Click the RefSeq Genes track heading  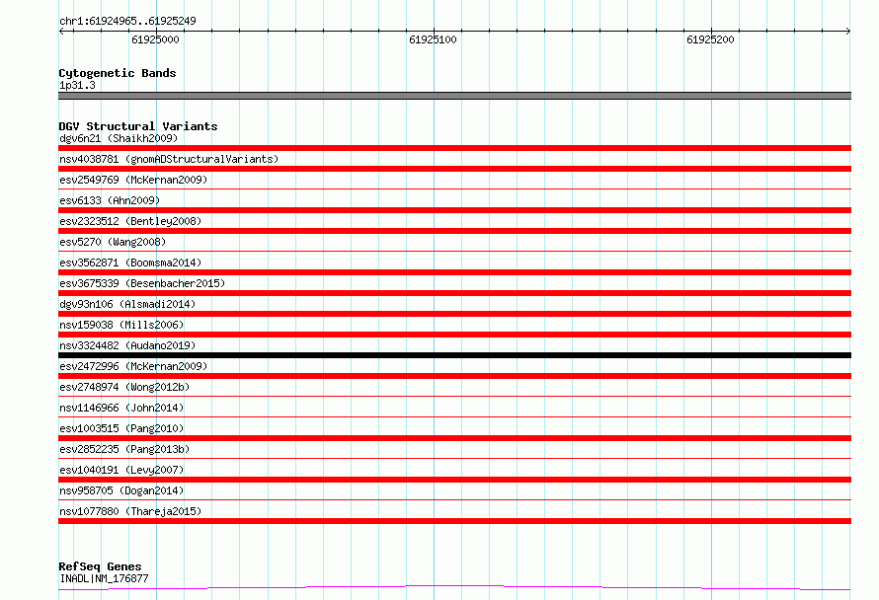(x=100, y=566)
